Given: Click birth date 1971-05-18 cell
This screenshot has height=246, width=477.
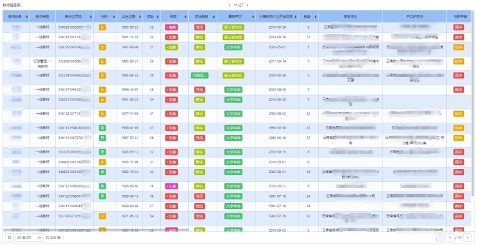Looking at the screenshot, I should coord(130,216).
